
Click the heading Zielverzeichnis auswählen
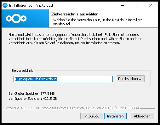(x=75, y=14)
